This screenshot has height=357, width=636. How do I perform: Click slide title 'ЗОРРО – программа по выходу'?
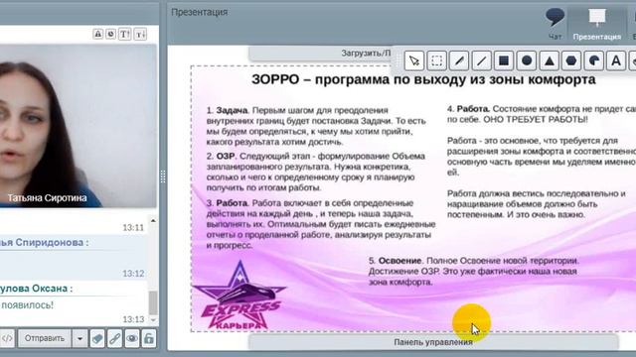(360, 79)
